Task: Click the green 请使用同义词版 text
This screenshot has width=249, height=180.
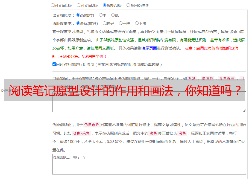Action: 100,48
